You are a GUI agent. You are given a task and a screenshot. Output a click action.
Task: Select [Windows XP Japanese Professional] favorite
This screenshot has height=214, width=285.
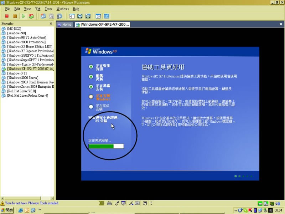30,51
